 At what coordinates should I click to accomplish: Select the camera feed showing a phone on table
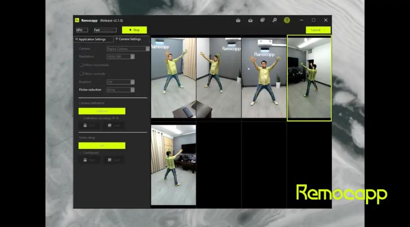[x=173, y=78]
